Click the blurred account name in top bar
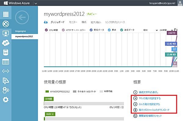 [162, 3]
